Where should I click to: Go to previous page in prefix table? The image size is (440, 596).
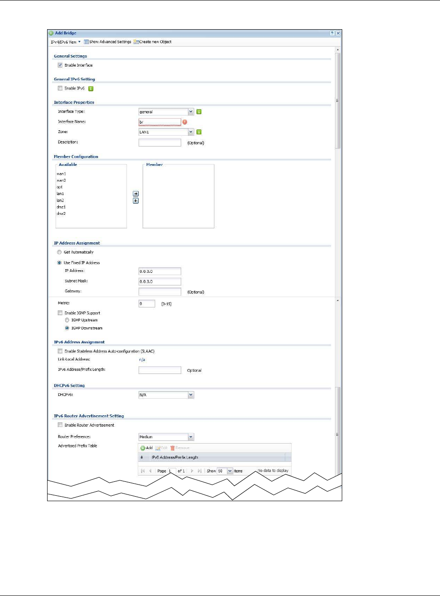150,471
